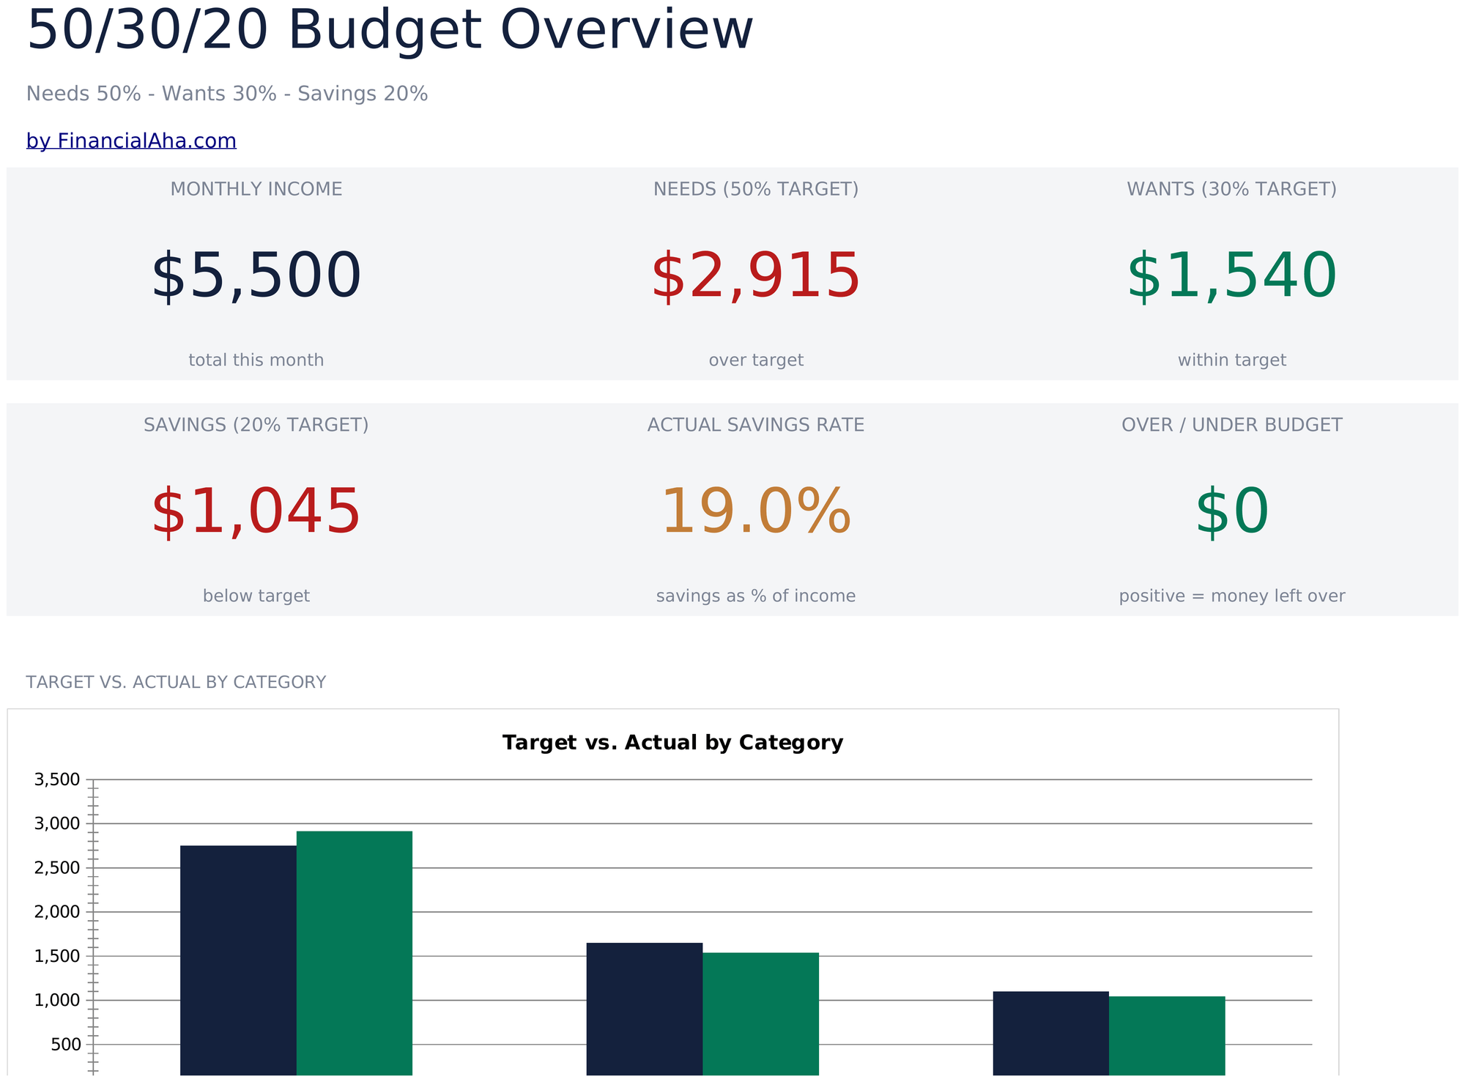The image size is (1465, 1082).
Task: Select the Savings $1,045 value
Action: click(256, 512)
